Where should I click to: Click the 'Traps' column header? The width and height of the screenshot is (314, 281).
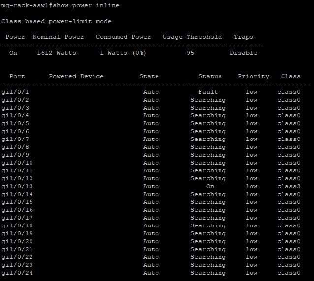244,37
